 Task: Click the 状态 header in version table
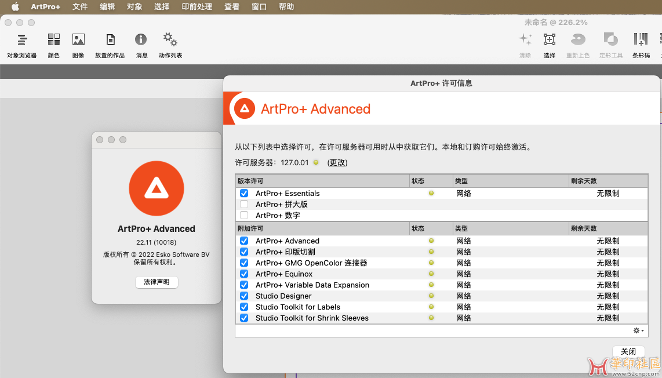tap(431, 181)
